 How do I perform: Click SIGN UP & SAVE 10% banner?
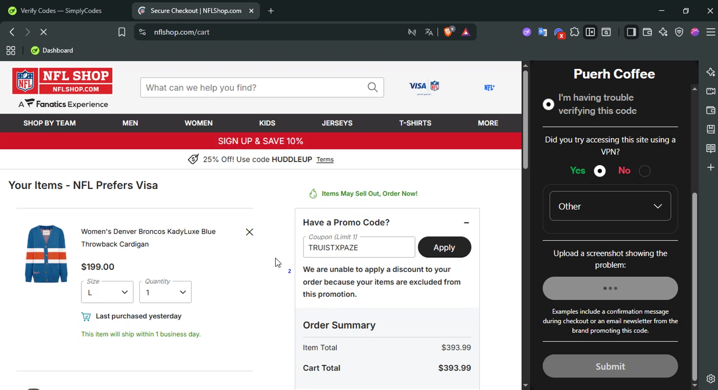pos(260,141)
